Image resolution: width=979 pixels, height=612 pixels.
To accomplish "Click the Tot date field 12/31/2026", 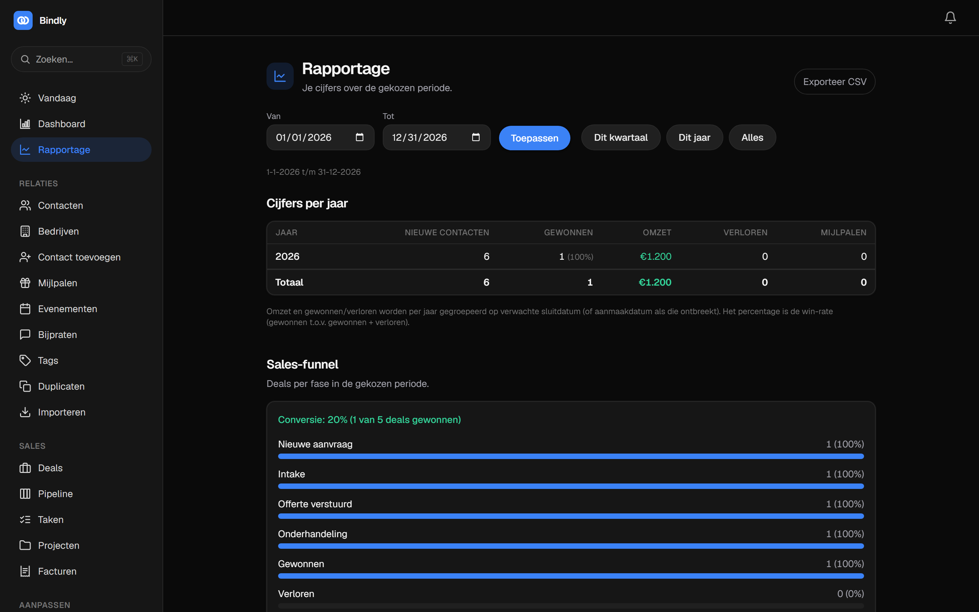I will pos(436,138).
